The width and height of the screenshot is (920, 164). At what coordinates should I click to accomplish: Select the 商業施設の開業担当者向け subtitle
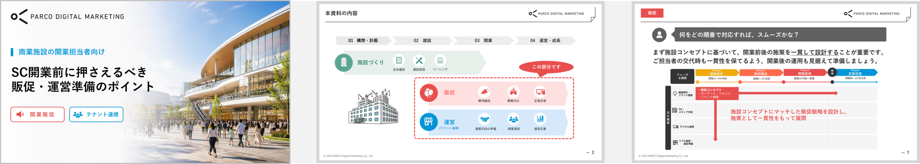click(x=61, y=52)
